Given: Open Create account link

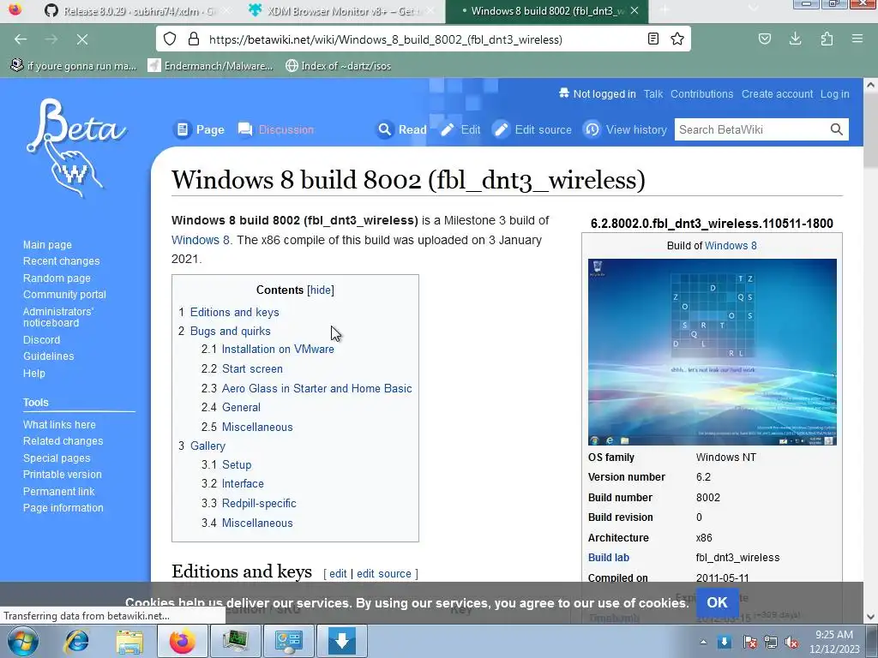Looking at the screenshot, I should [777, 94].
